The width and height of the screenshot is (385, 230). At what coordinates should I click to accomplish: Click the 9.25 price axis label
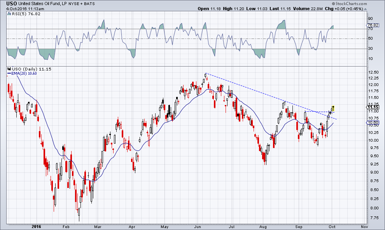(x=373, y=164)
